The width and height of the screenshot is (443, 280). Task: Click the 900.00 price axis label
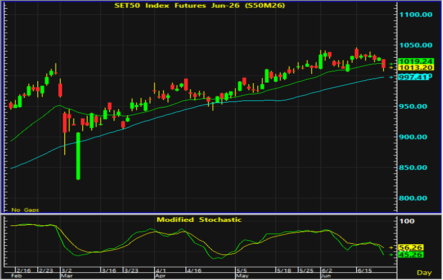(413, 137)
